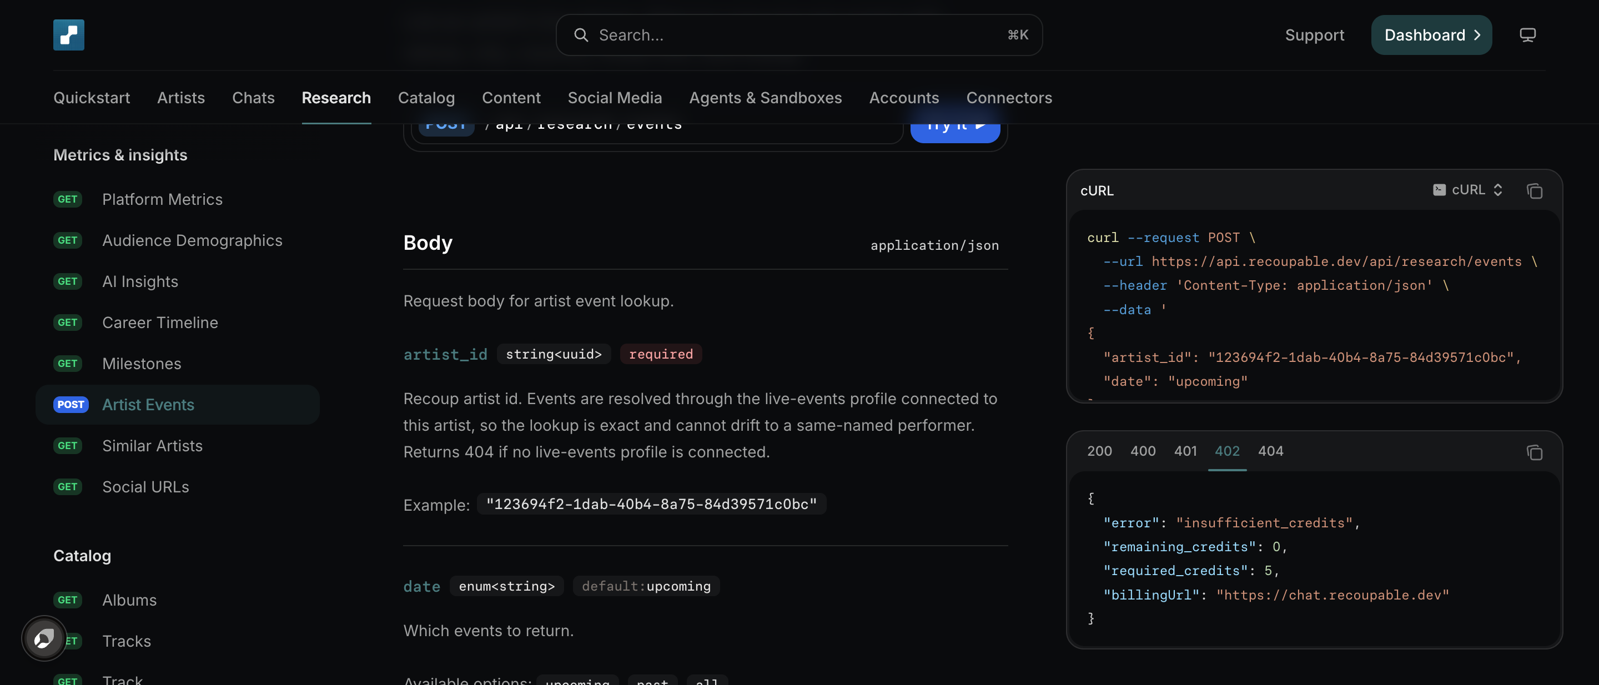The image size is (1599, 685).
Task: Switch to the Chats tab
Action: click(x=253, y=97)
